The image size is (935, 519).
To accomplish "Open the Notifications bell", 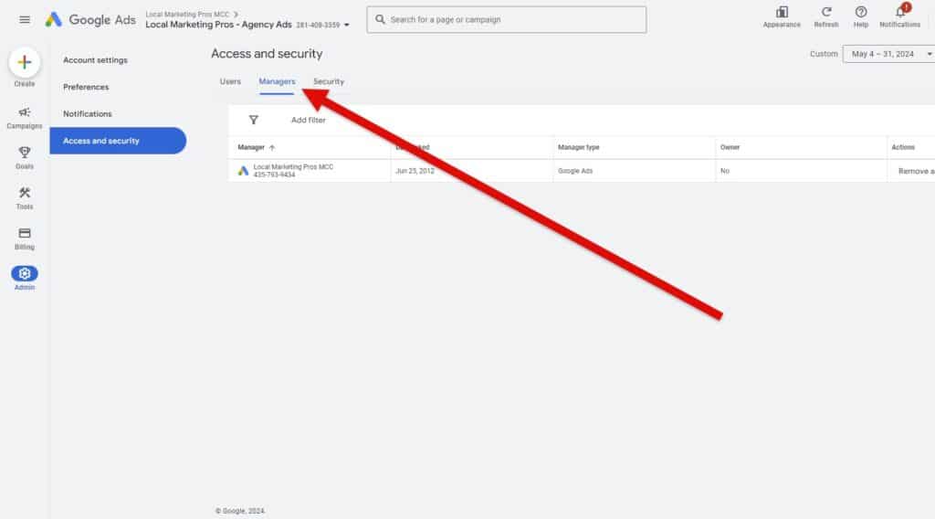I will (x=899, y=16).
